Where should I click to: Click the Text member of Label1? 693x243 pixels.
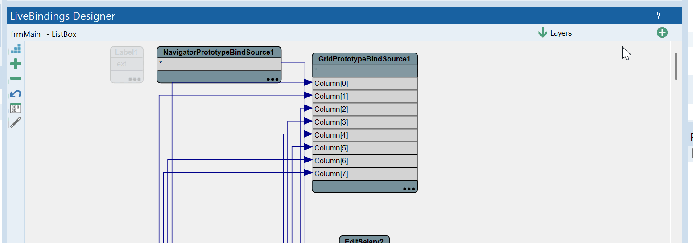coord(127,64)
